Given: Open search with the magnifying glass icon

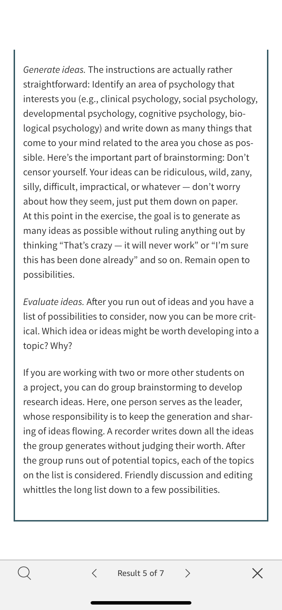Looking at the screenshot, I should pos(25,573).
